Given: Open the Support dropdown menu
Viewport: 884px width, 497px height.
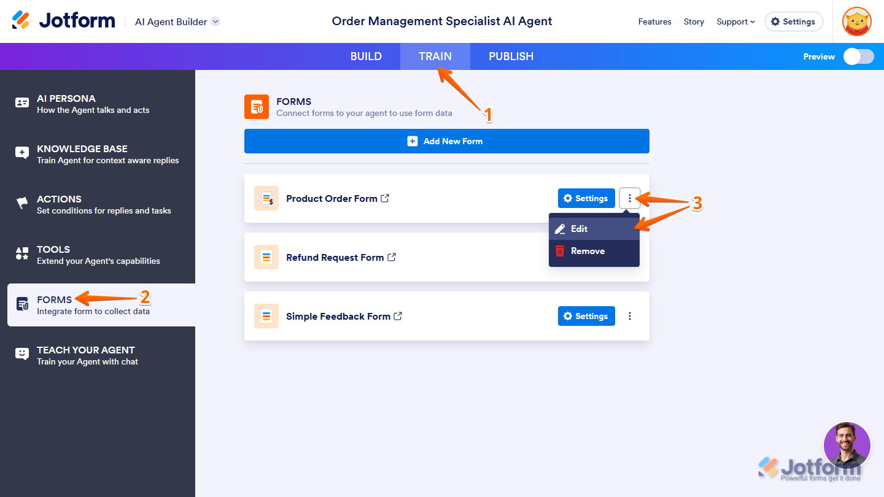Looking at the screenshot, I should [x=735, y=21].
